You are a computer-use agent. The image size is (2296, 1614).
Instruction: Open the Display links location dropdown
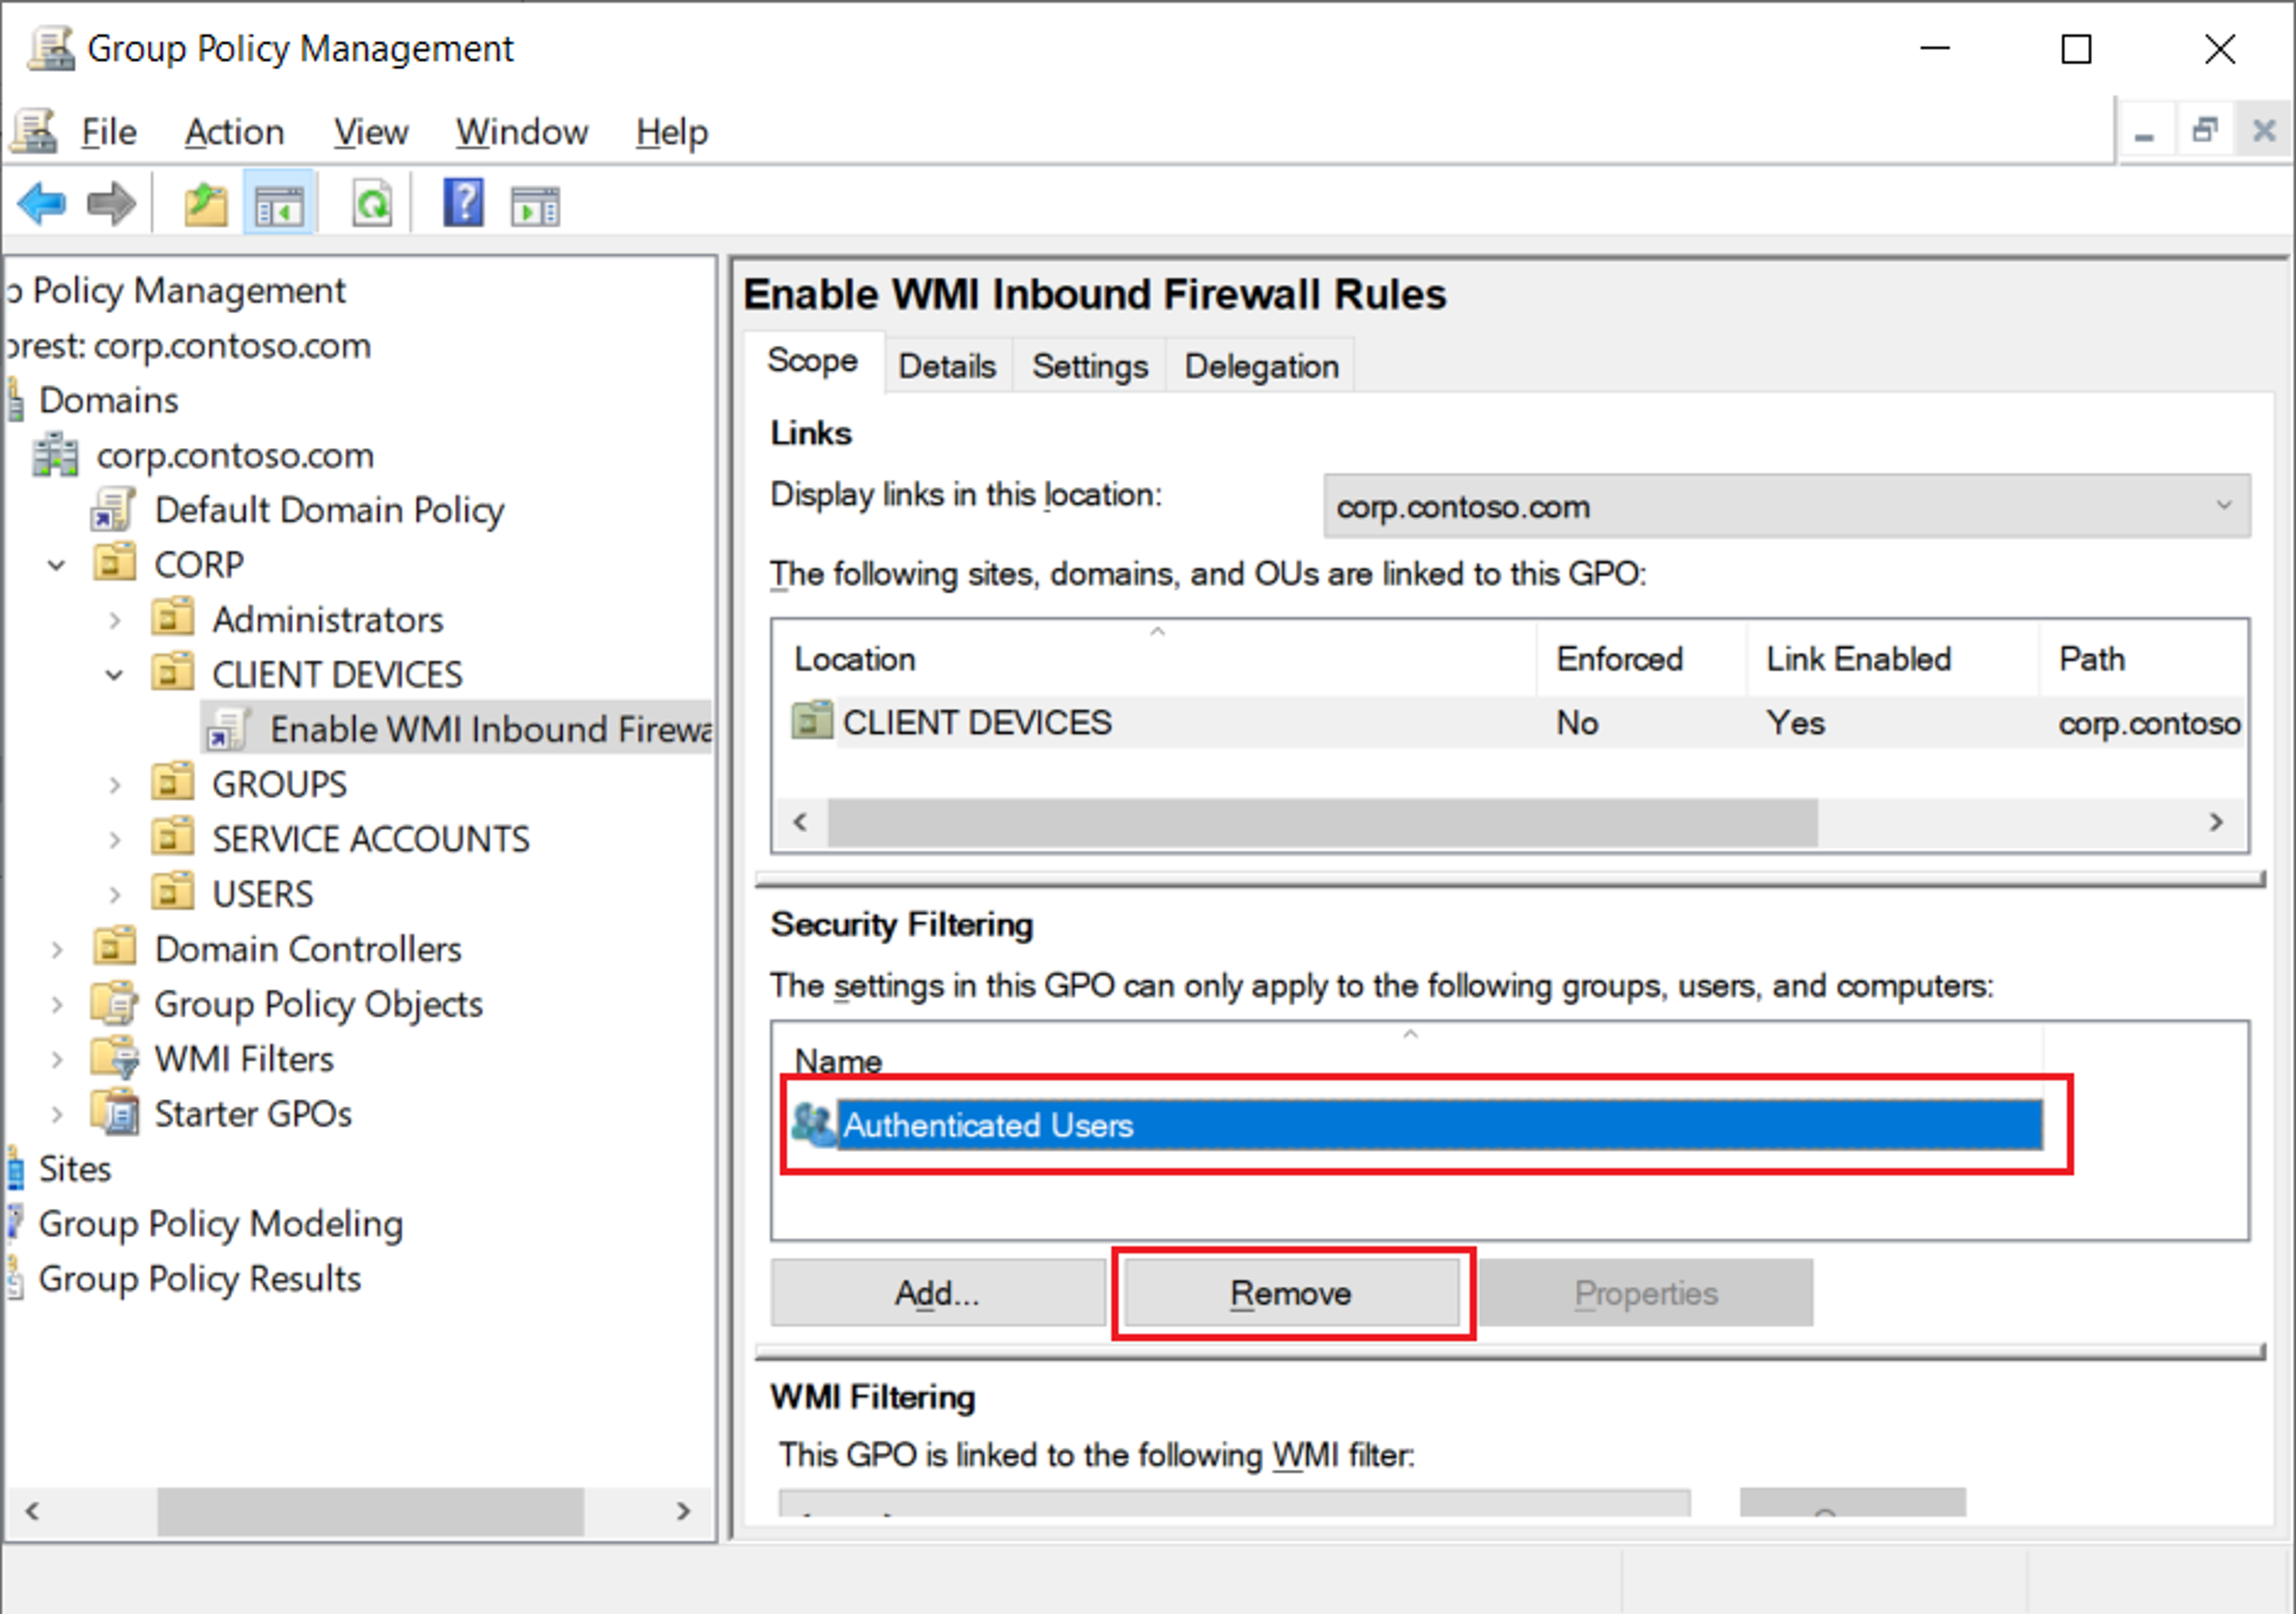click(1786, 506)
